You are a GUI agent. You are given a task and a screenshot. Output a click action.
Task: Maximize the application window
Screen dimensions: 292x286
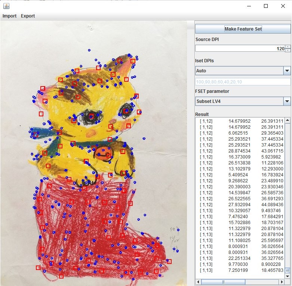266,6
